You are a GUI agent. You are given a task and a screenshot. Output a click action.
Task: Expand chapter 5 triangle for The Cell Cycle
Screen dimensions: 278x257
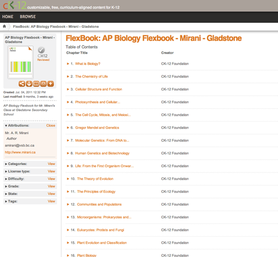(x=68, y=115)
